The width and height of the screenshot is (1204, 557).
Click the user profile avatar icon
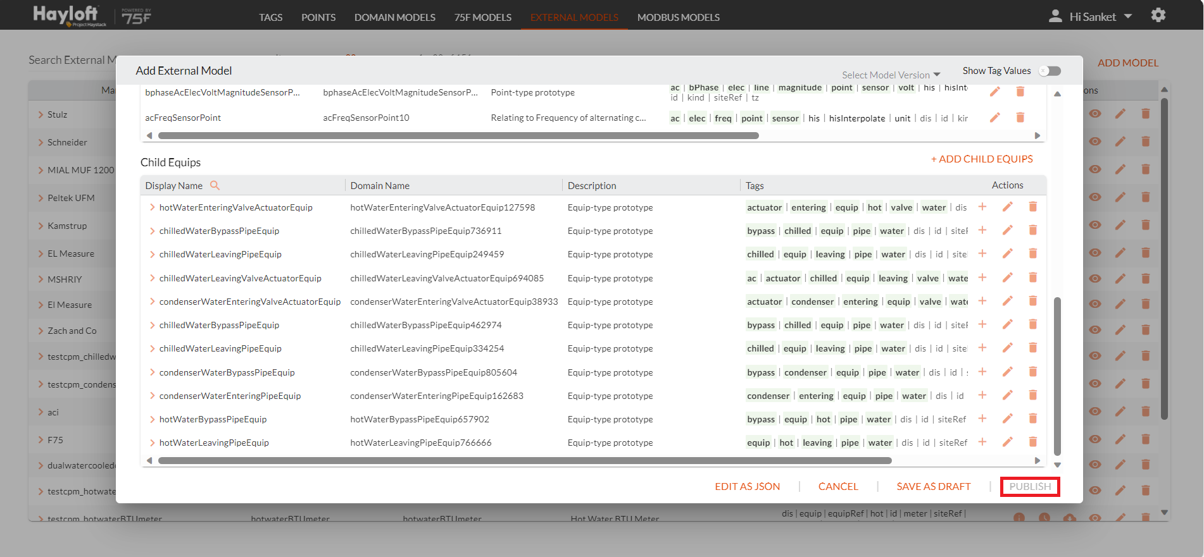click(1055, 16)
